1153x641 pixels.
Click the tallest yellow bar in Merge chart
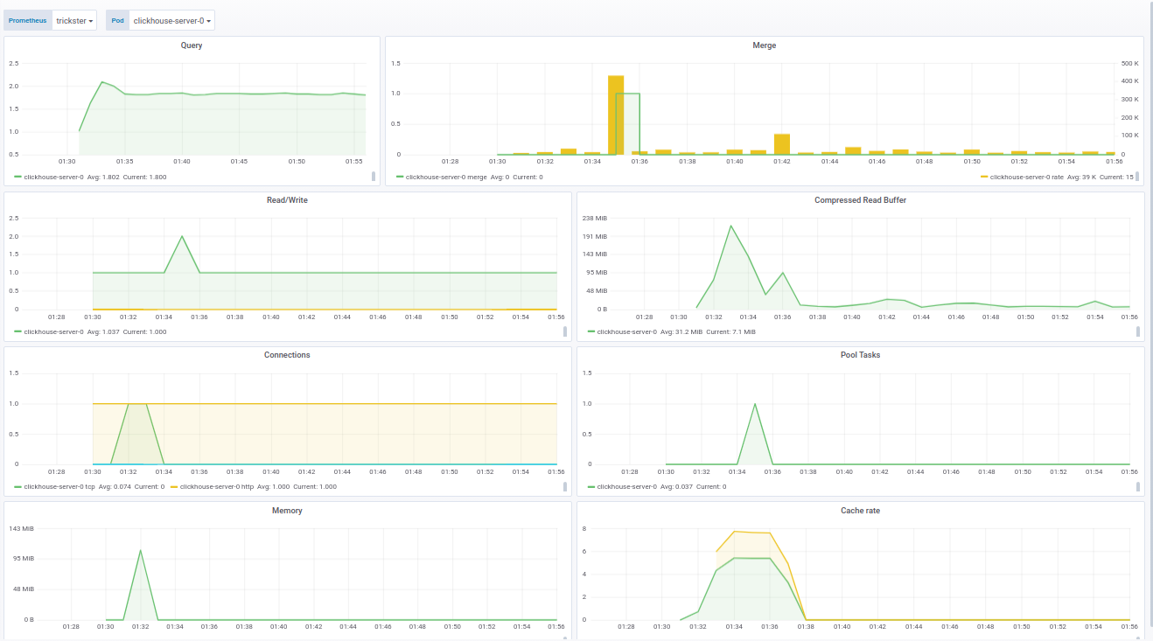point(616,115)
